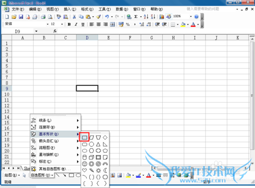The height and width of the screenshot is (188, 255).
Task: Open the Format menu
Action: click(x=87, y=9)
